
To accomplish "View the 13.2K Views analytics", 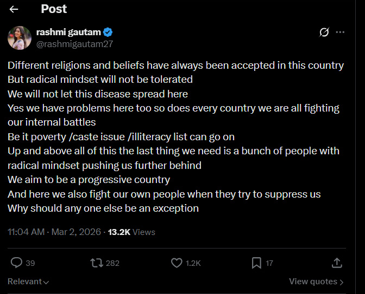I will click(x=131, y=232).
